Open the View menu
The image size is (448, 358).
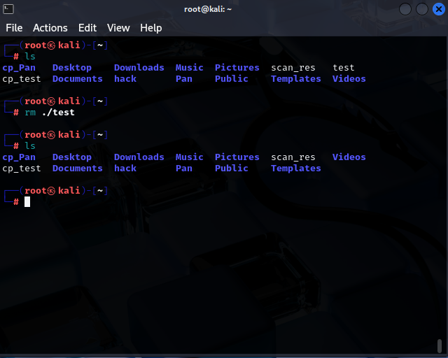point(118,28)
